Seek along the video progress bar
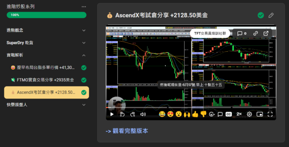Viewport: 289px width, 147px height. tap(191, 107)
